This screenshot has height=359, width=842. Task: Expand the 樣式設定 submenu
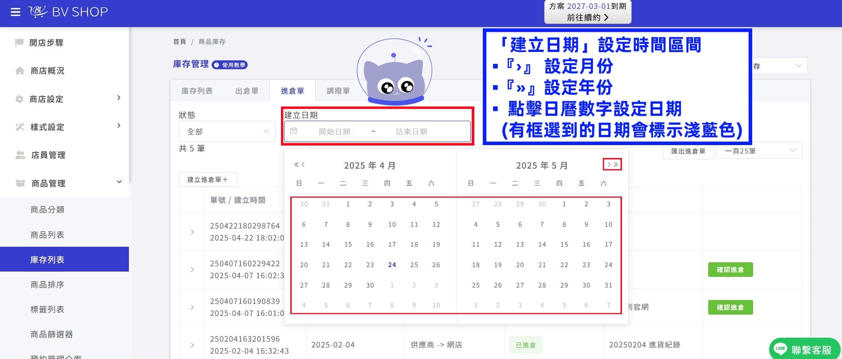(x=119, y=126)
